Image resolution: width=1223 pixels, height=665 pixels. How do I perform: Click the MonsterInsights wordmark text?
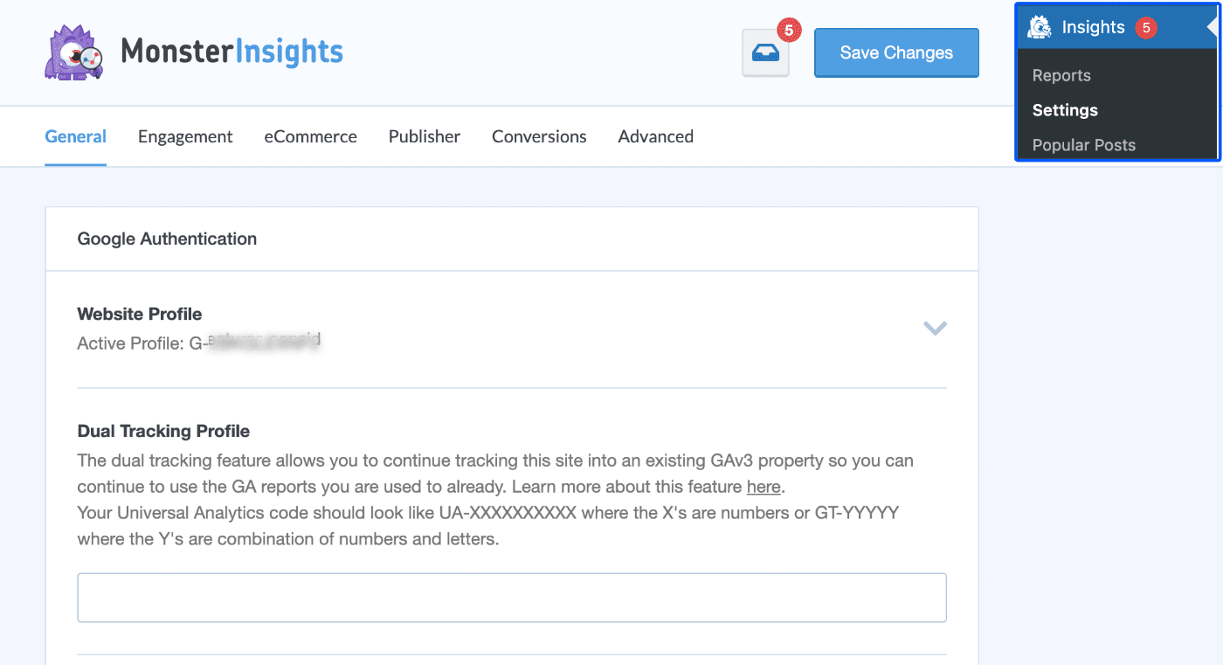point(231,52)
